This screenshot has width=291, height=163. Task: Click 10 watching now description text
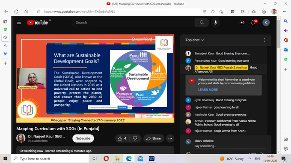[x=55, y=151]
